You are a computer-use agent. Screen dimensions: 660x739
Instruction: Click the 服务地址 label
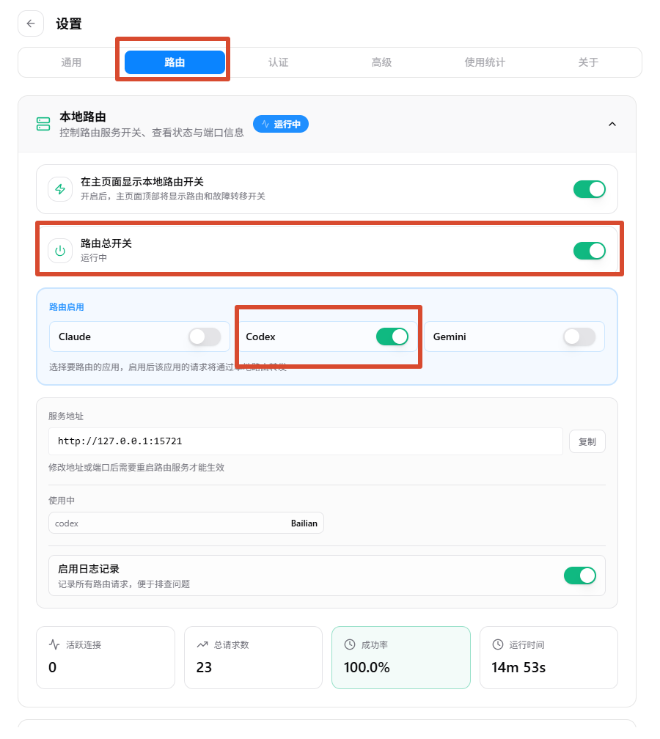(66, 416)
